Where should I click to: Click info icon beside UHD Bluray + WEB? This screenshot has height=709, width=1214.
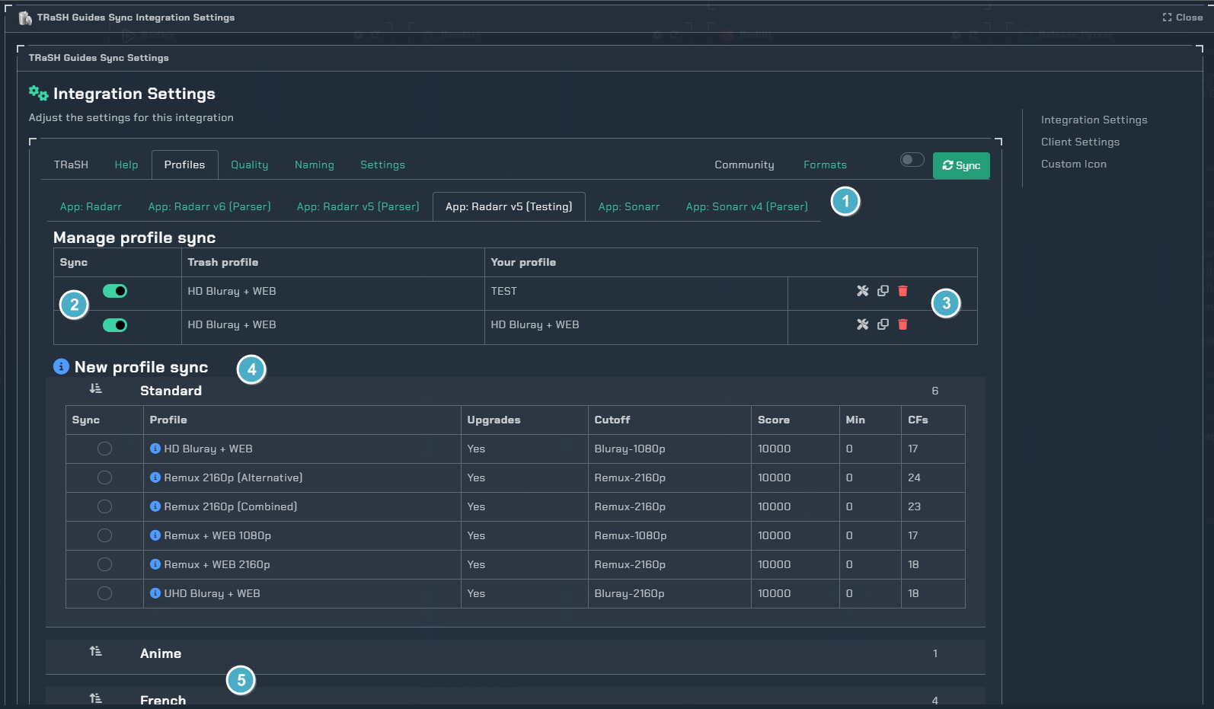(x=155, y=593)
